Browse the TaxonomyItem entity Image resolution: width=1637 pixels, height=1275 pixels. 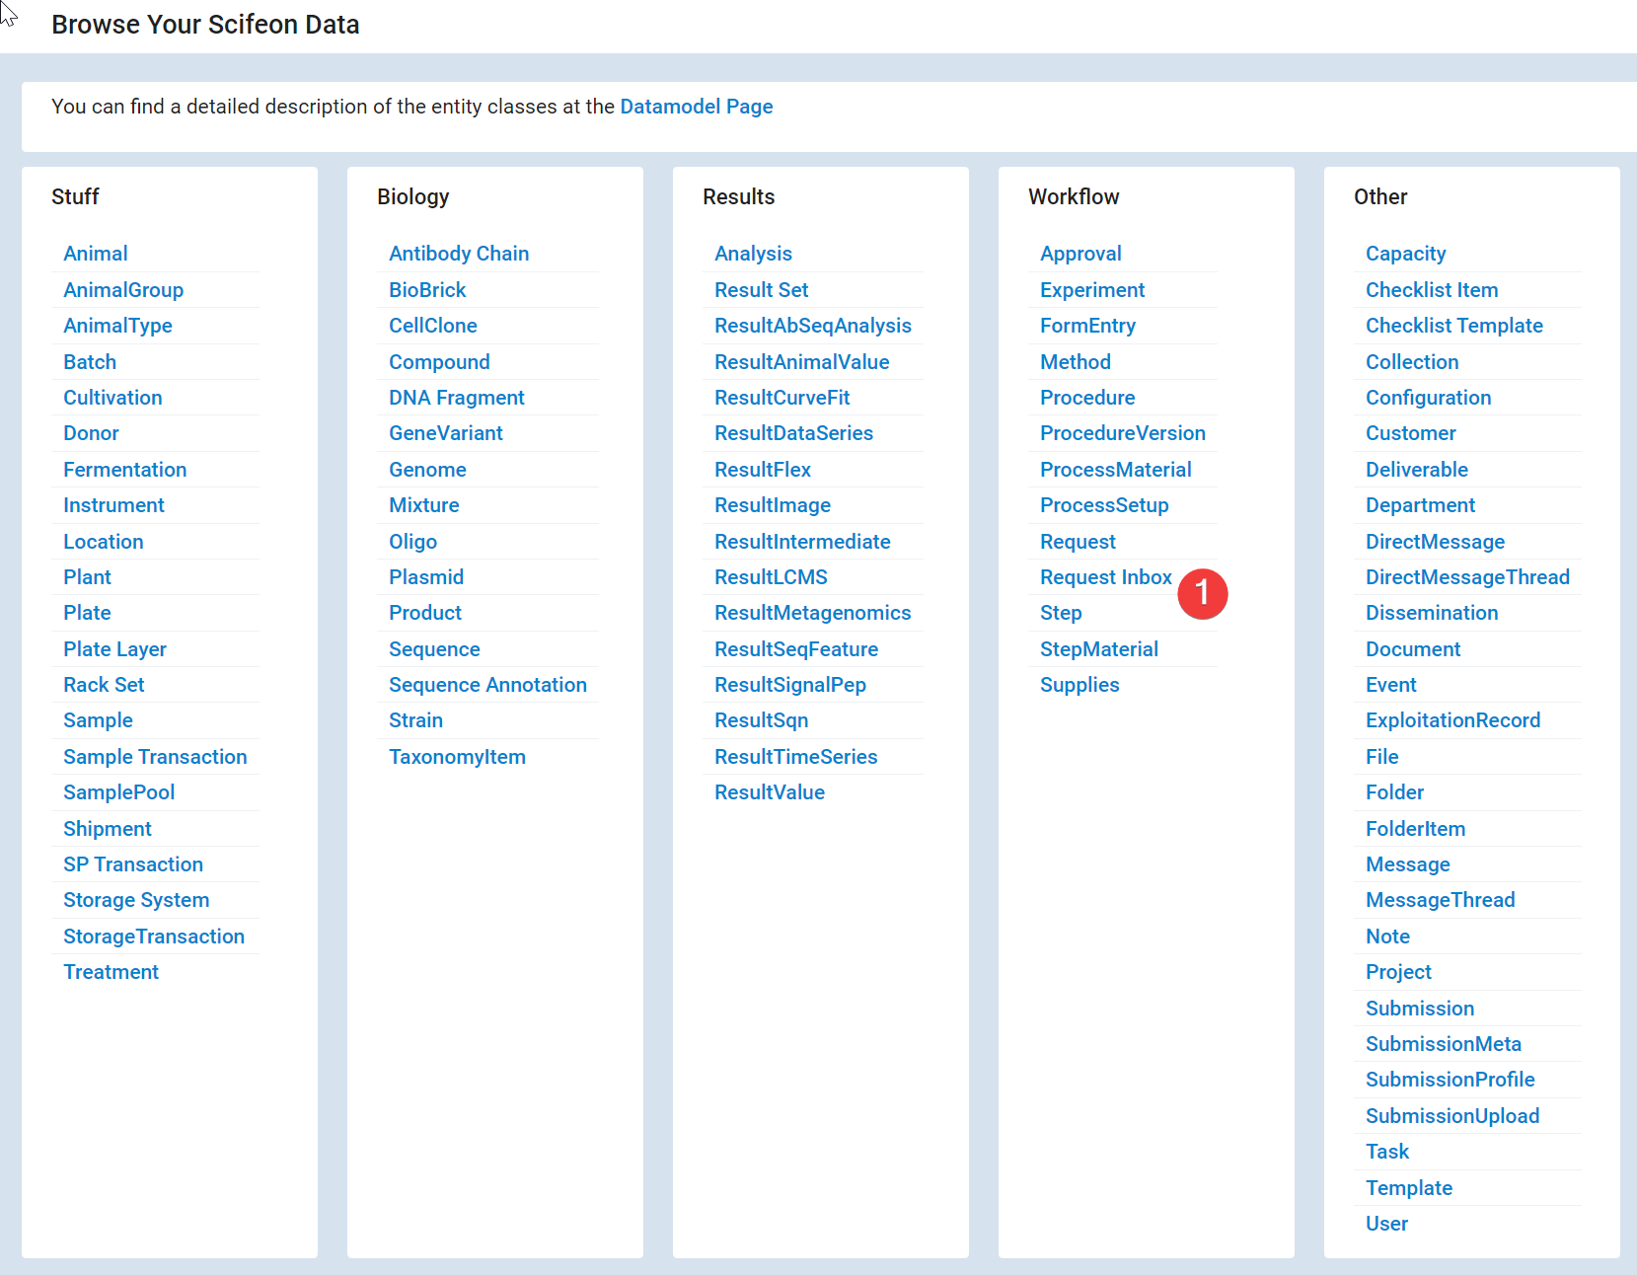point(457,757)
